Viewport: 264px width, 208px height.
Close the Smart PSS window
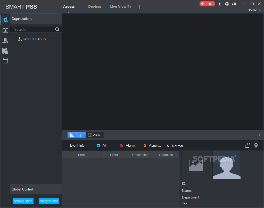tap(259, 4)
